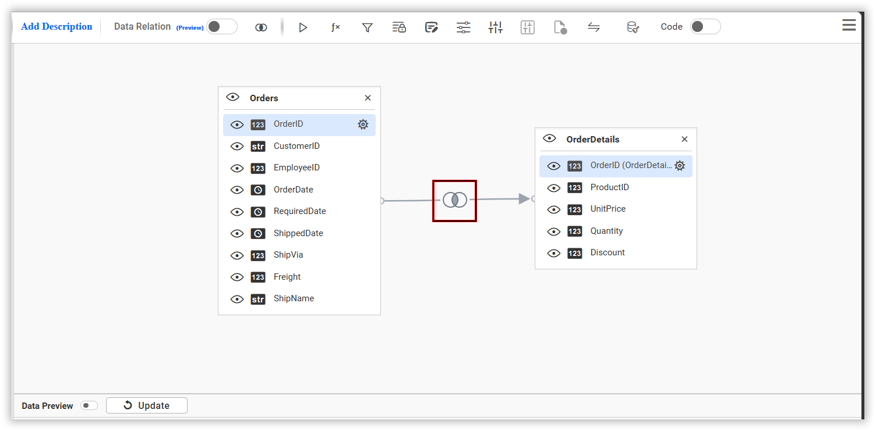Enable the Code toggle switch
Viewport: 876px width, 431px height.
coord(705,27)
